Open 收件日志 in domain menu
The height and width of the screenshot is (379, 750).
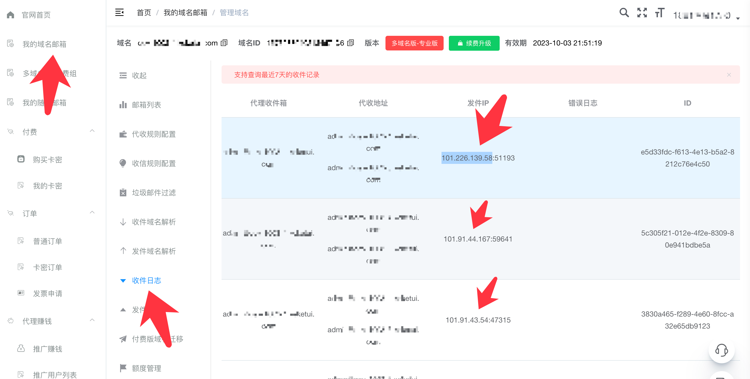click(146, 280)
